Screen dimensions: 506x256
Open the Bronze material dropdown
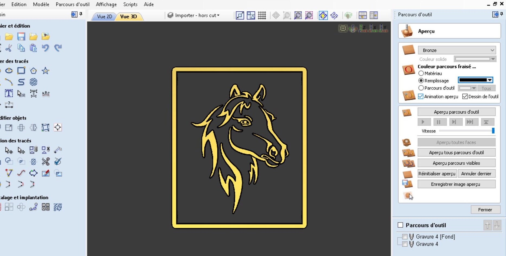(x=456, y=50)
